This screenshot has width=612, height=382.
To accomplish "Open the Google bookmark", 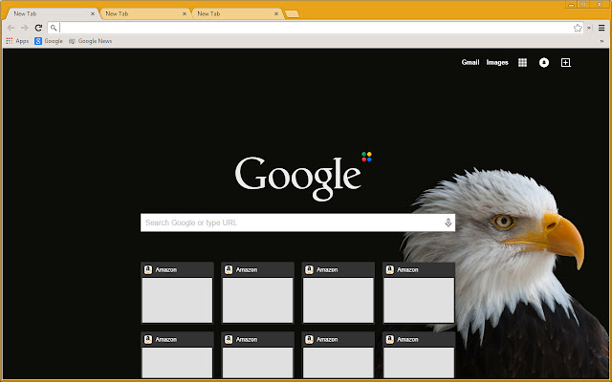I will tap(49, 41).
